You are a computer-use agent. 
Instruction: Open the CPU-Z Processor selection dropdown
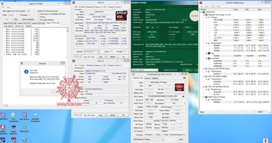[92, 52]
